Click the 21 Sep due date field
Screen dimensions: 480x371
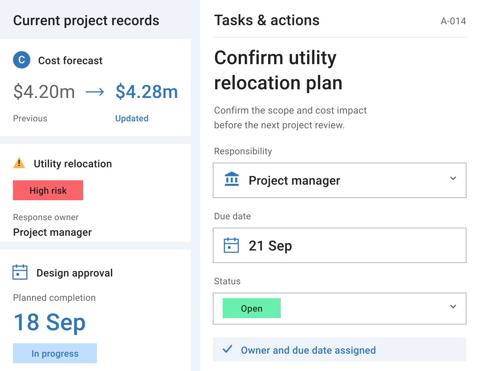[x=340, y=245]
